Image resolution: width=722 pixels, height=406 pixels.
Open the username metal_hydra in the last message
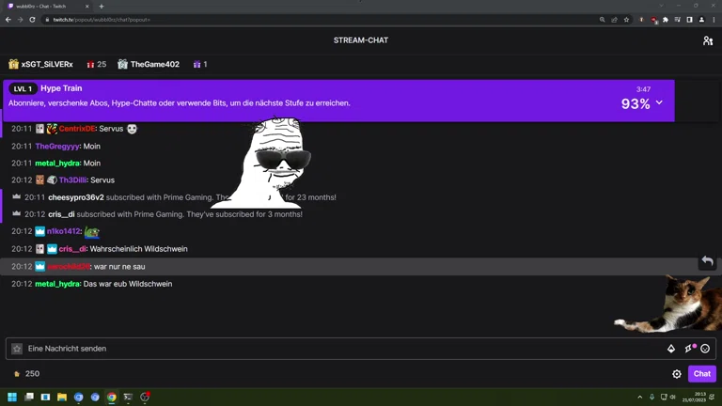57,284
